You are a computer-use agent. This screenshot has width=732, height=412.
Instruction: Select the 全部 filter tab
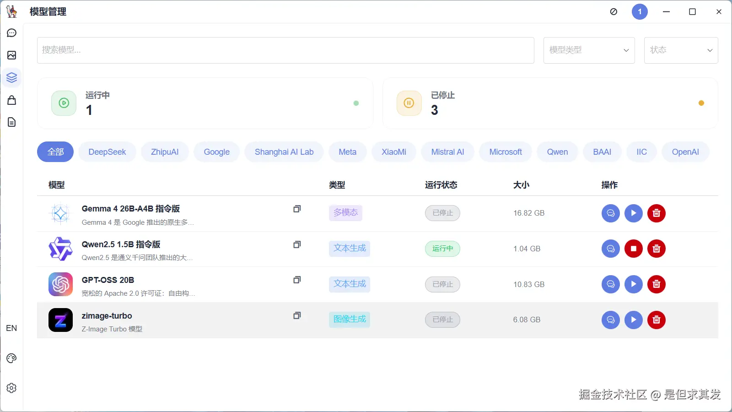[55, 152]
